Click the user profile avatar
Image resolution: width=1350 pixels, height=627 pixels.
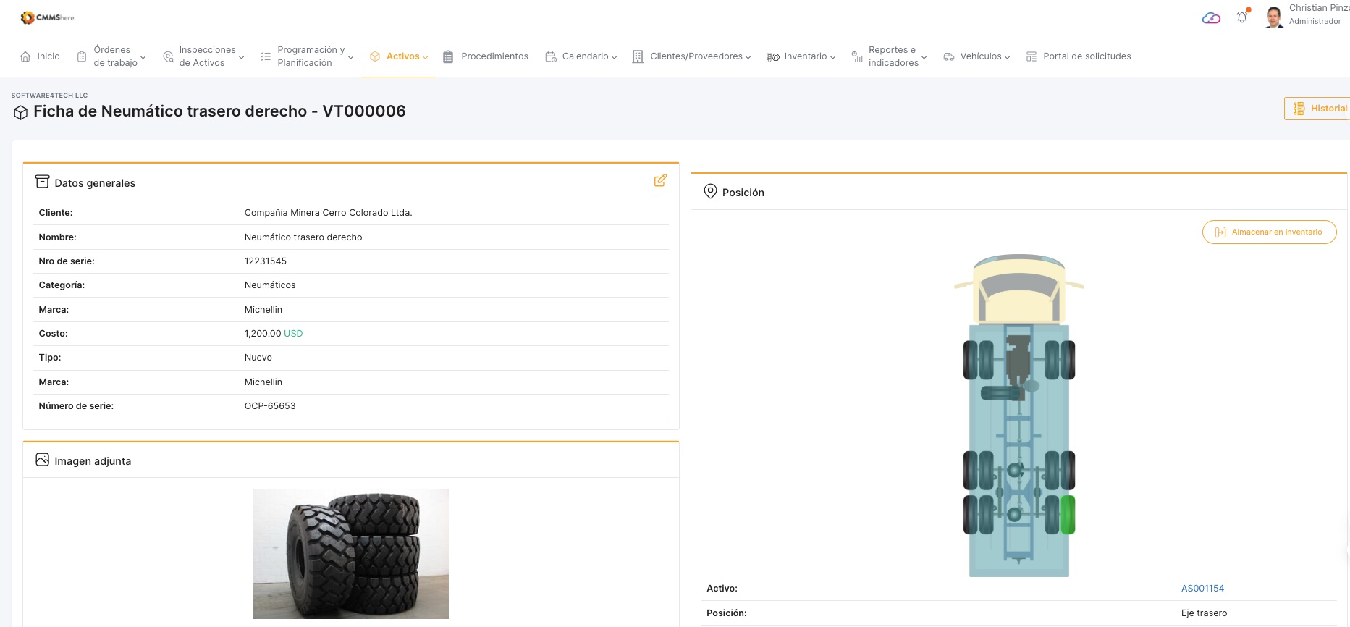click(x=1273, y=17)
